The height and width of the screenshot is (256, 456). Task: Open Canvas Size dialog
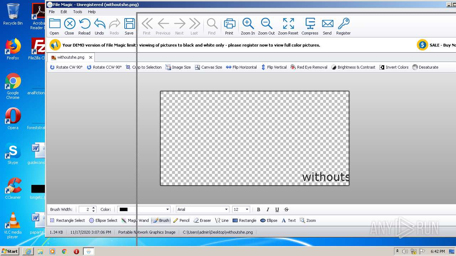tap(208, 67)
